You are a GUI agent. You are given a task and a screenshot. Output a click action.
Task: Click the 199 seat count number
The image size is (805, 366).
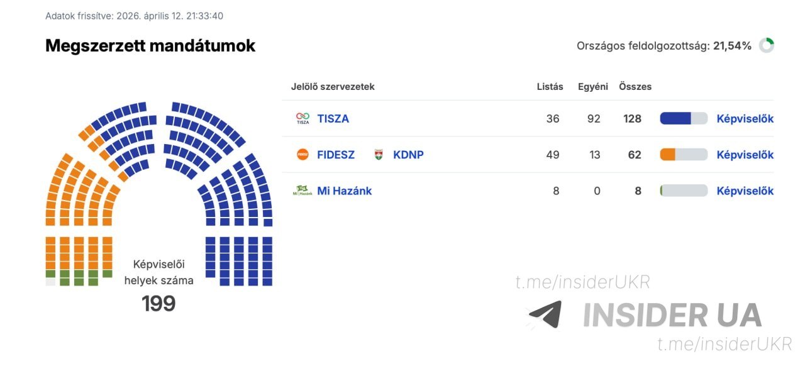coord(158,304)
